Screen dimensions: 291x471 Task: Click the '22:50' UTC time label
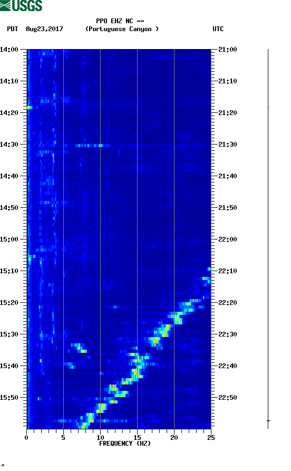pyautogui.click(x=228, y=397)
